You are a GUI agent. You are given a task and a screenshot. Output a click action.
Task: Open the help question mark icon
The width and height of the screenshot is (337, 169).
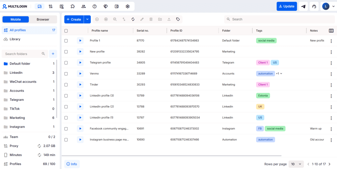[x=94, y=7]
